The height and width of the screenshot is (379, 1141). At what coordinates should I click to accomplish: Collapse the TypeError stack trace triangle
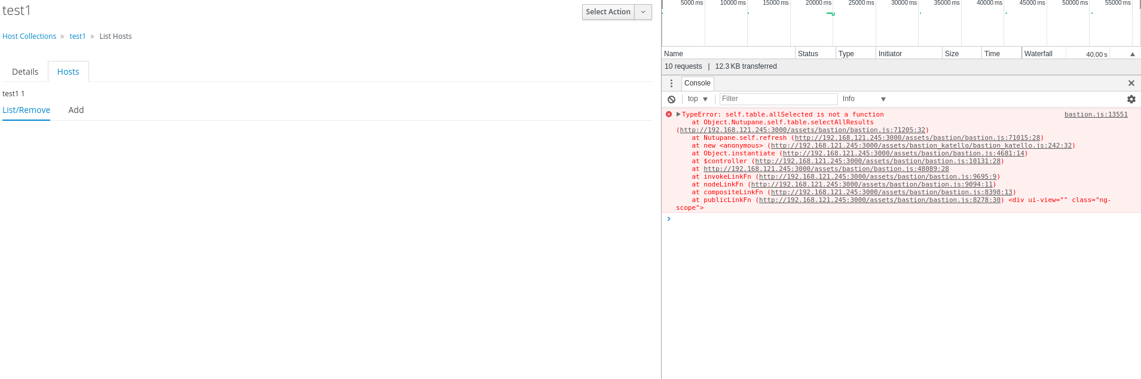[x=678, y=114]
